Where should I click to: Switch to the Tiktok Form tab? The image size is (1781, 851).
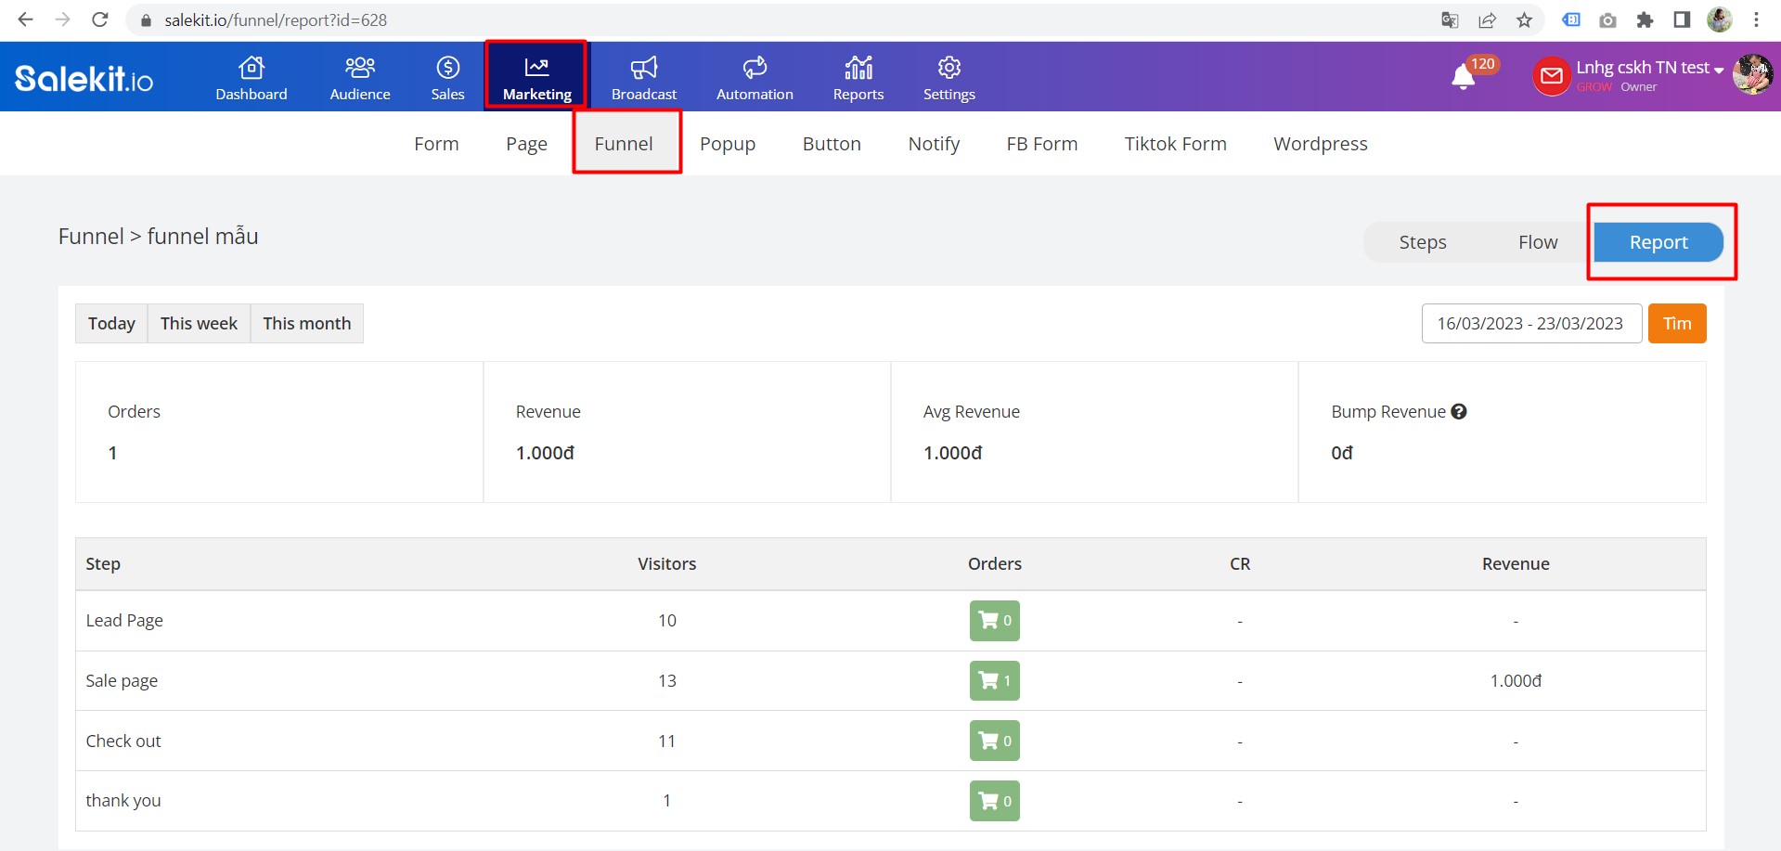[1175, 144]
